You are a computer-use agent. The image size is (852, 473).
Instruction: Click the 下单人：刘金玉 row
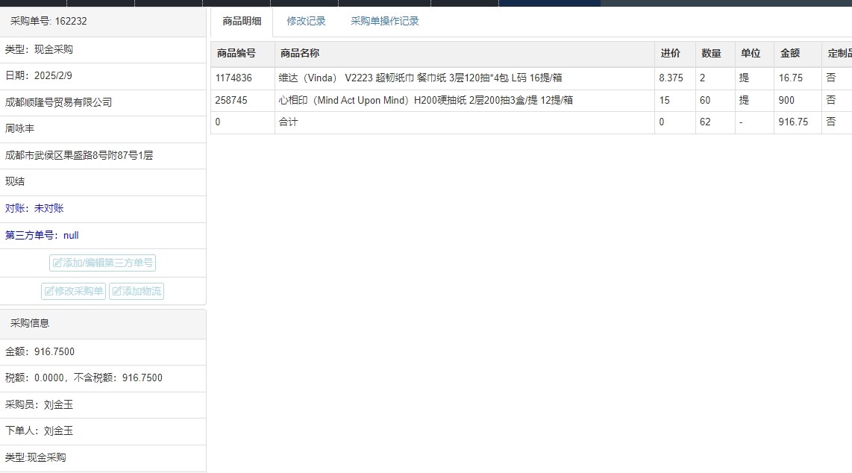coord(103,431)
